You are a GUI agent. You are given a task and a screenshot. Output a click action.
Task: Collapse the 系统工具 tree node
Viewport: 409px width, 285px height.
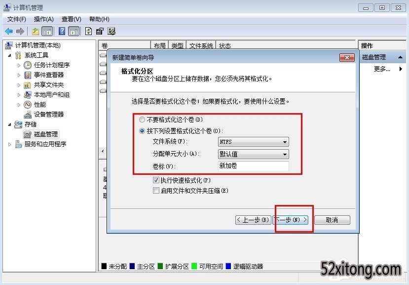[x=10, y=55]
